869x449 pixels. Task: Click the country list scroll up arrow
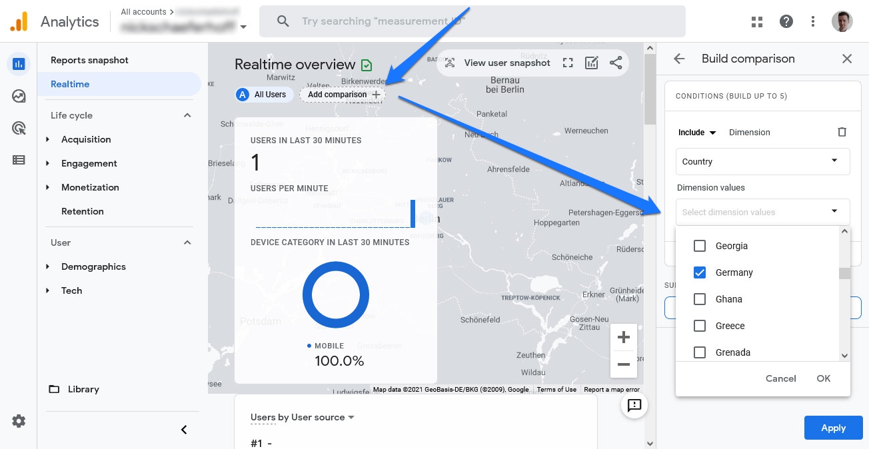[844, 231]
